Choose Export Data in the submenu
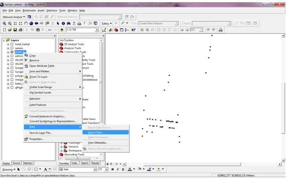 pos(105,132)
